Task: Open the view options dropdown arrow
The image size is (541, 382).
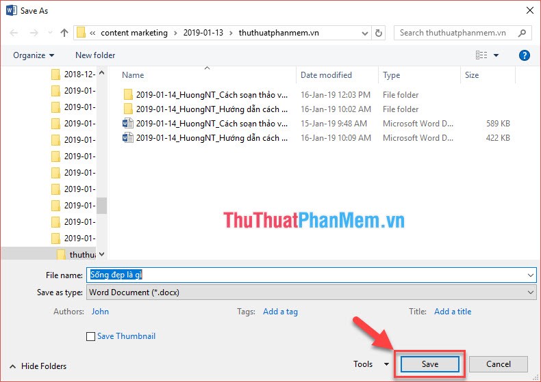Action: click(496, 55)
